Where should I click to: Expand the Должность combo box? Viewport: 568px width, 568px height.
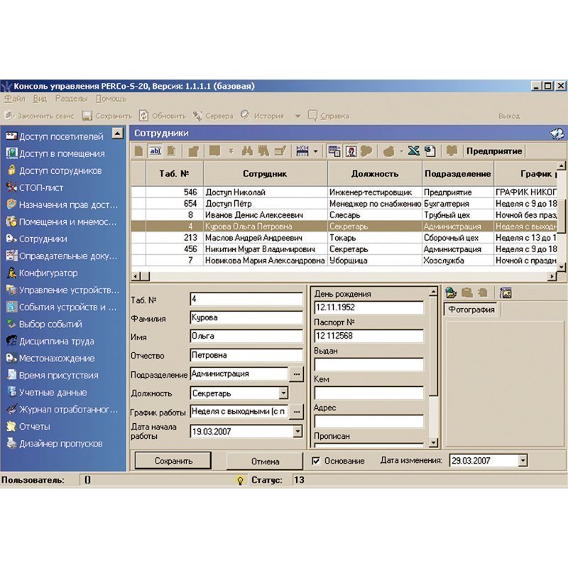point(283,393)
